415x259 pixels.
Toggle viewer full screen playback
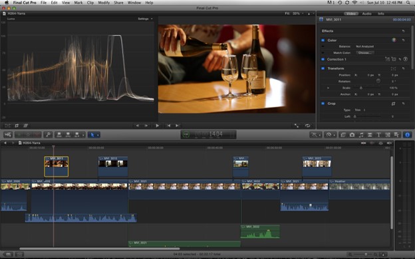click(297, 126)
